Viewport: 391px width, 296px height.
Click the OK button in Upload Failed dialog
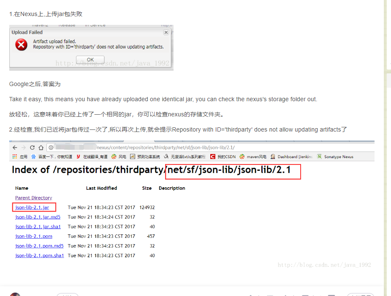pos(90,60)
